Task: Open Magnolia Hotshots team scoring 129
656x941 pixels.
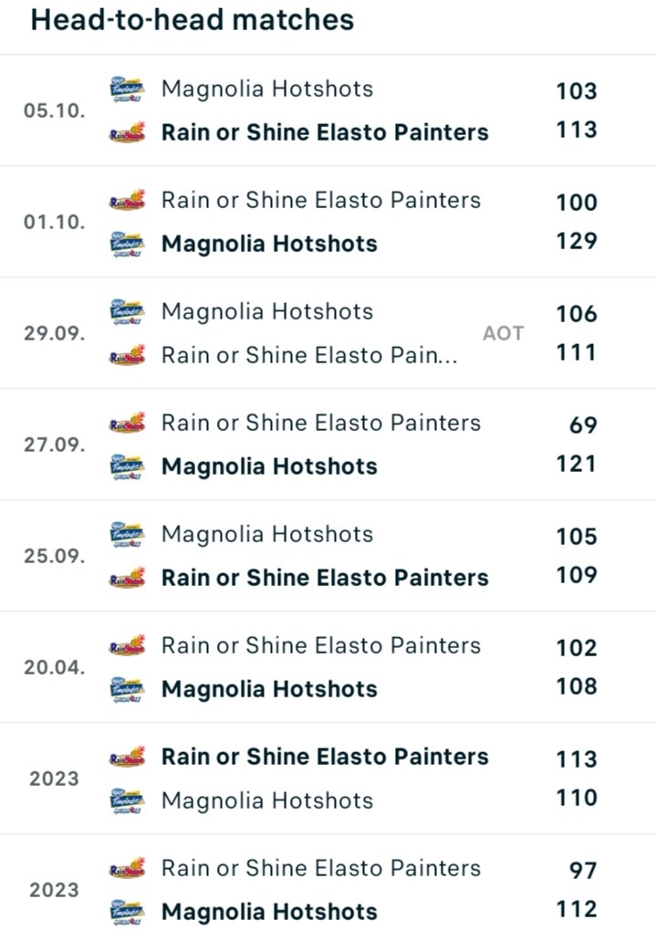Action: 269,244
